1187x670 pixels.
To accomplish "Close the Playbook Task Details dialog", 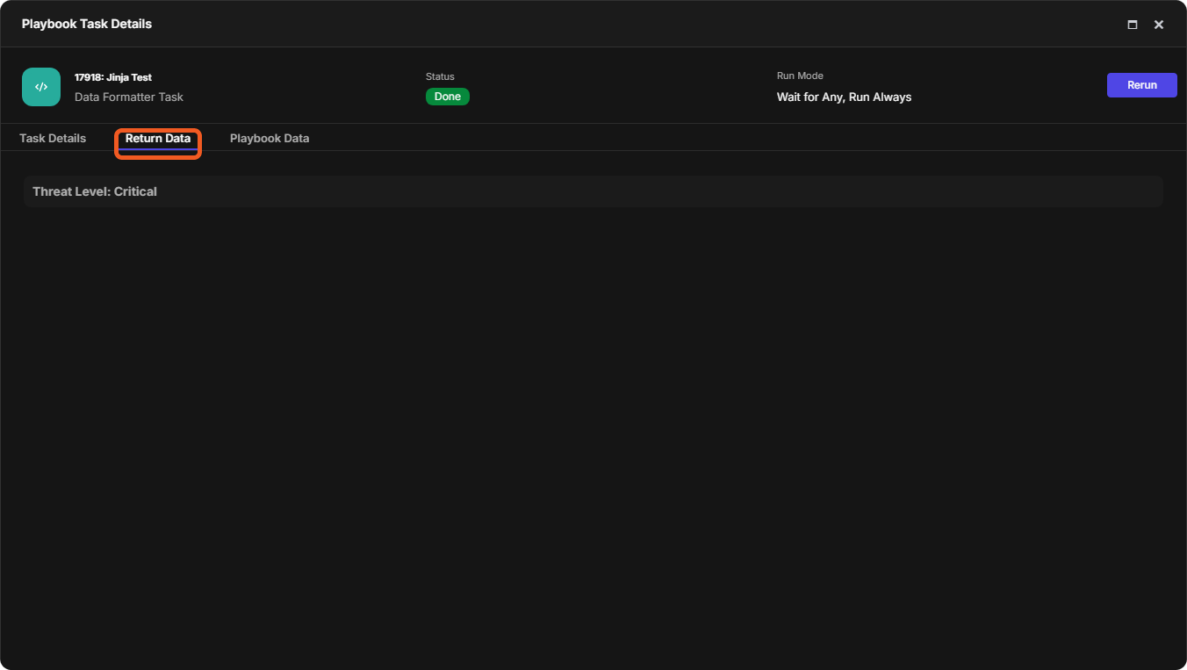I will 1159,25.
